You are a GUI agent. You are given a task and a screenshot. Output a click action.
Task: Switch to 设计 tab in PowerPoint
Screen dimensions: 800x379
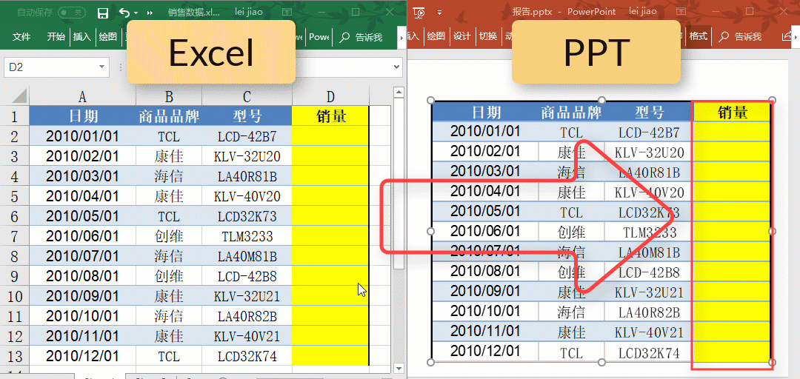tap(461, 36)
